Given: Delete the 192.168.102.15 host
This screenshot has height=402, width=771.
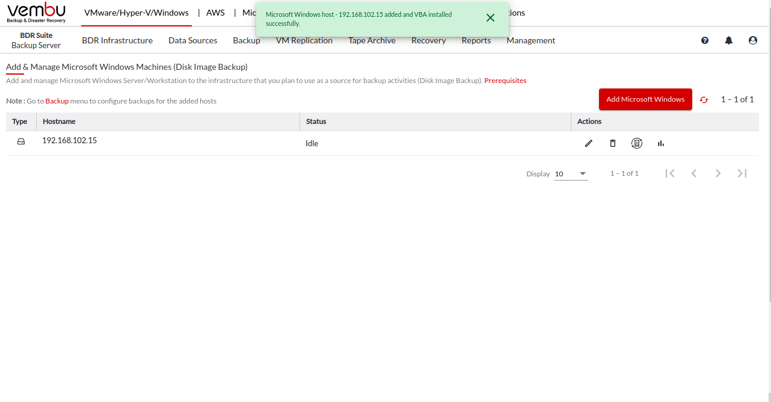Looking at the screenshot, I should point(612,143).
